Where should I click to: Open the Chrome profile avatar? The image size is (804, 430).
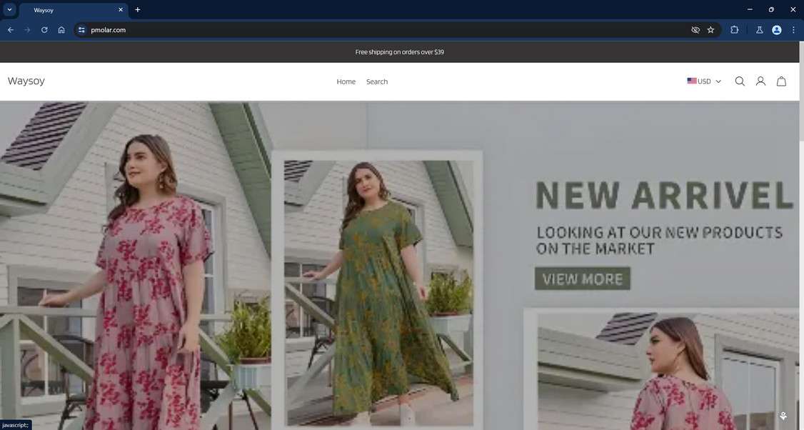pyautogui.click(x=777, y=30)
